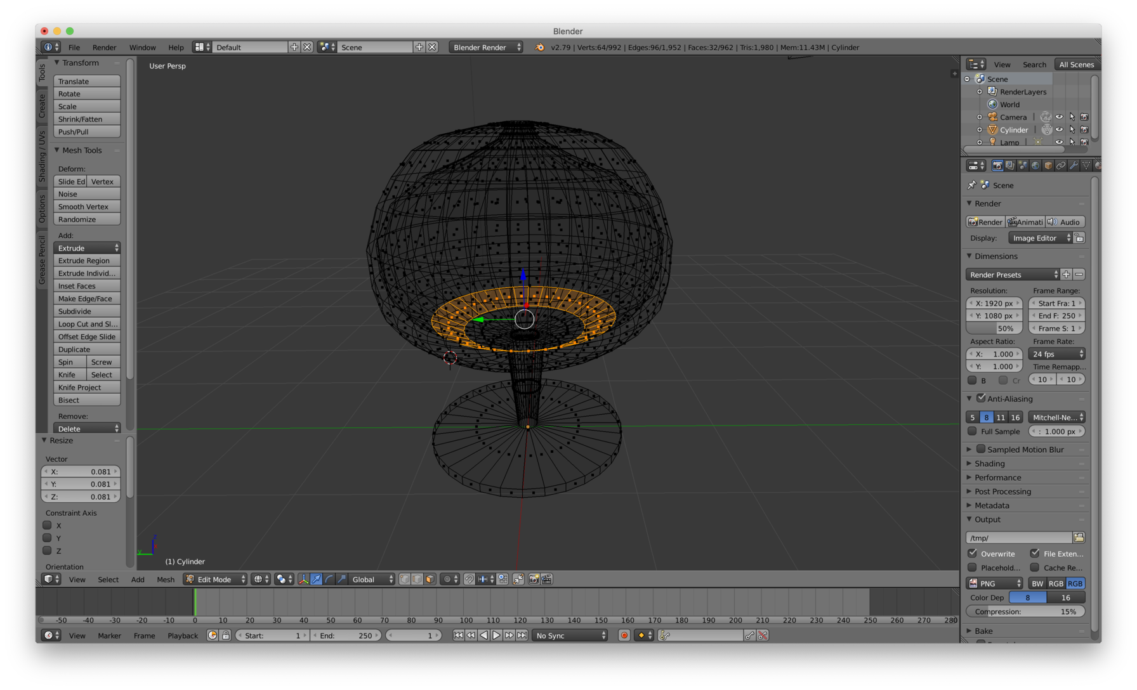Viewport: 1137px width, 690px height.
Task: Open the Extrude dropdown menu
Action: [x=87, y=248]
